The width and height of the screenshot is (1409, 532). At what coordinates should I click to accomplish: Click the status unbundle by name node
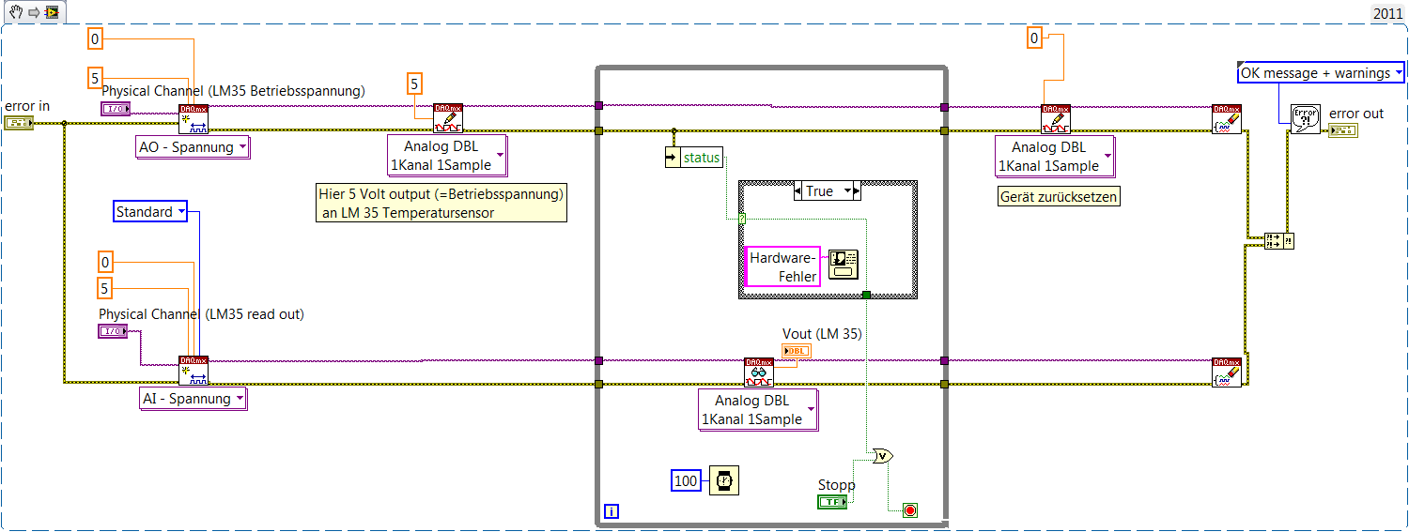point(693,158)
